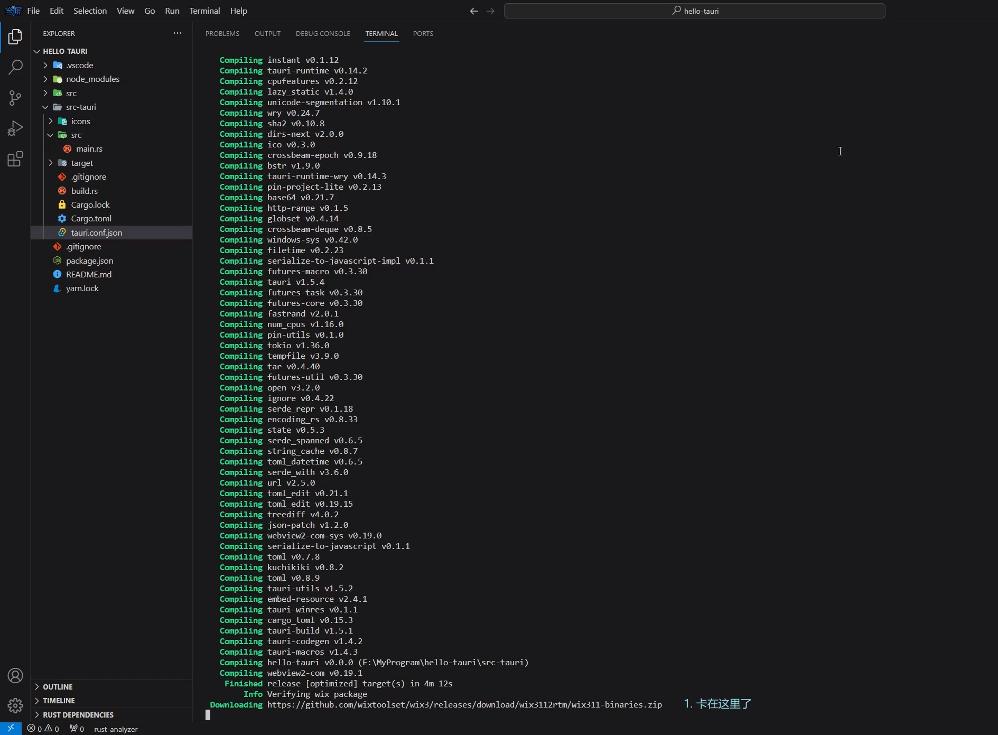Open Cargo.lock file
Viewport: 998px width, 735px height.
point(90,205)
